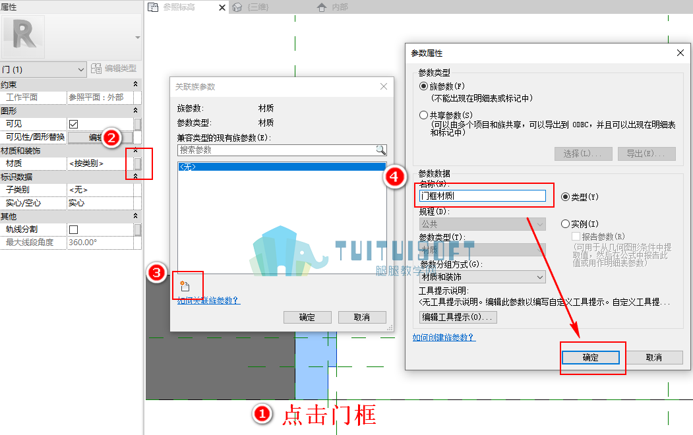This screenshot has height=435, width=693.
Task: Close the 参照标高 view tab
Action: point(222,7)
